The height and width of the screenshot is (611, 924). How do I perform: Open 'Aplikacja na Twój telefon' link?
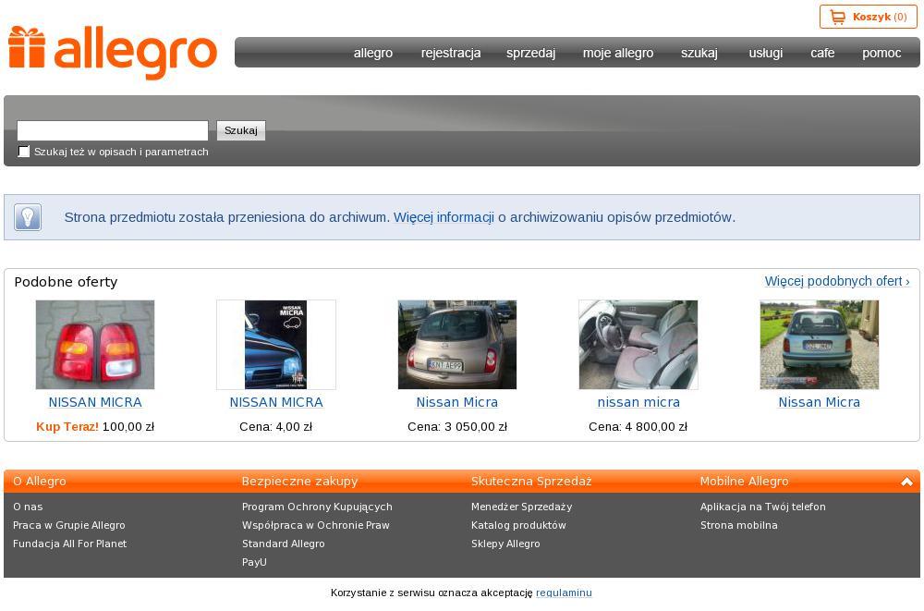coord(763,507)
